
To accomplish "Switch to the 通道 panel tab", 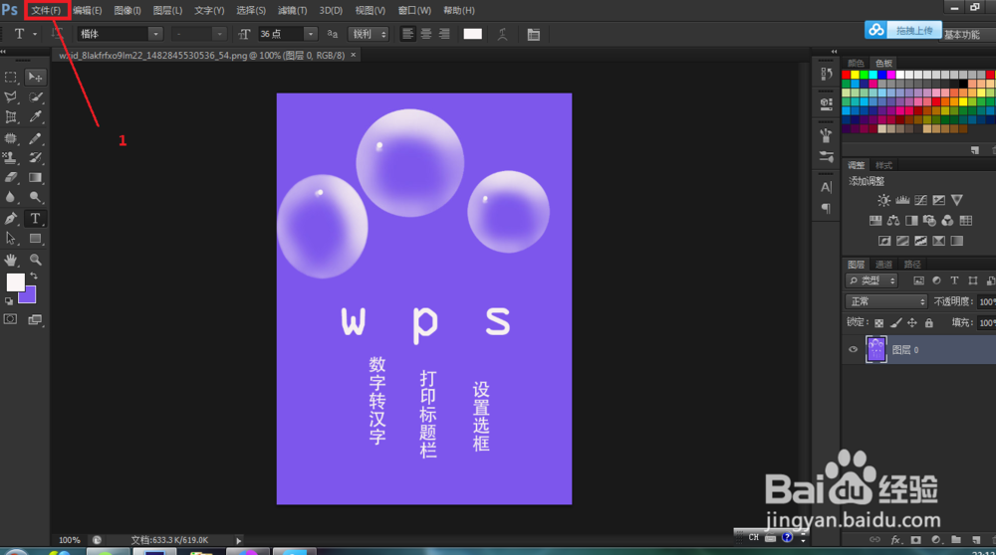I will point(883,265).
